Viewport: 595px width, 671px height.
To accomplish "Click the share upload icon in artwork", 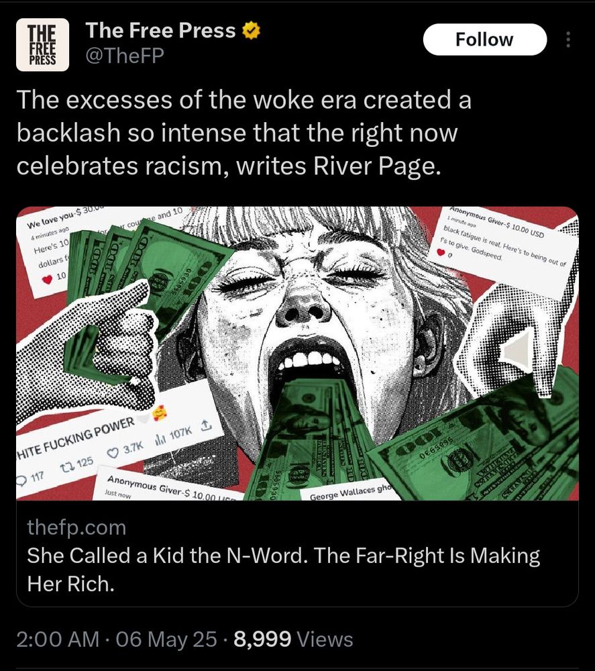I will [x=205, y=426].
